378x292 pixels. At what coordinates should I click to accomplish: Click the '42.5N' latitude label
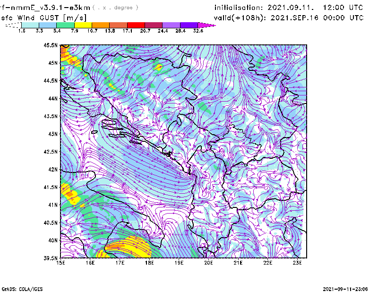click(x=51, y=152)
